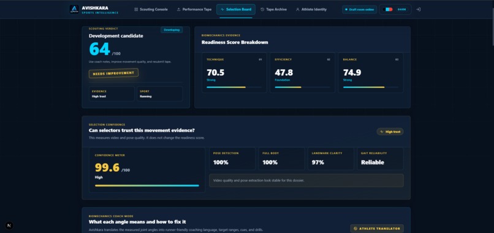This screenshot has width=494, height=233.
Task: Click the Draft room online status badge
Action: [359, 9]
